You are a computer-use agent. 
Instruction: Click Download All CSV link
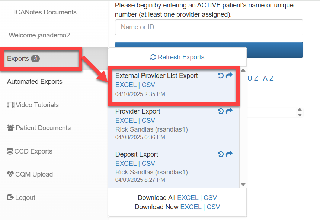210,198
